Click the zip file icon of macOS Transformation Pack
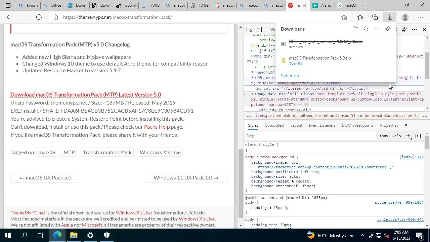Image resolution: width=430 pixels, height=242 pixels. (284, 61)
